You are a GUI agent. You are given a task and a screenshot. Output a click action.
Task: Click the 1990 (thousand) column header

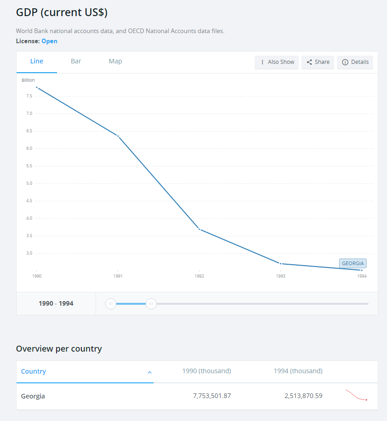pyautogui.click(x=206, y=371)
